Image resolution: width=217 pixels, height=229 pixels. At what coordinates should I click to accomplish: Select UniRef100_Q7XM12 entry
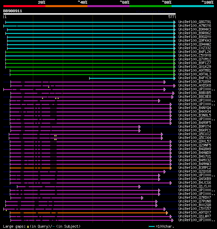tap(195, 59)
